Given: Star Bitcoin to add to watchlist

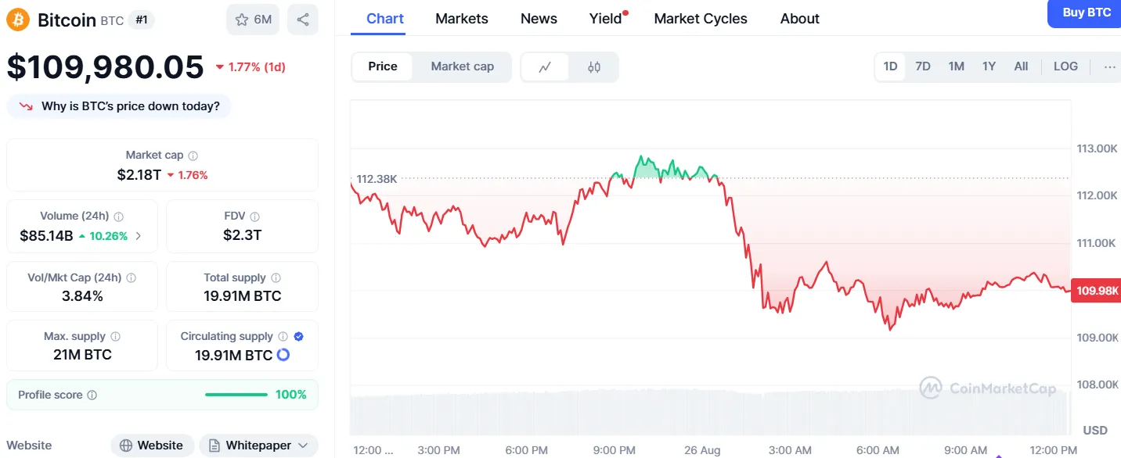Looking at the screenshot, I should (x=243, y=19).
